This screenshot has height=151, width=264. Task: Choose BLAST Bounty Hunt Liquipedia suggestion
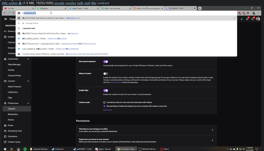pyautogui.click(x=126, y=44)
